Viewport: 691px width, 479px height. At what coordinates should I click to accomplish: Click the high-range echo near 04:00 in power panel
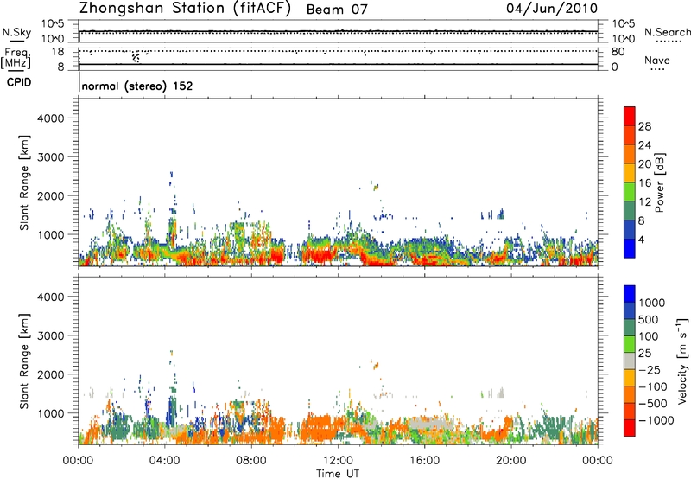pyautogui.click(x=171, y=176)
